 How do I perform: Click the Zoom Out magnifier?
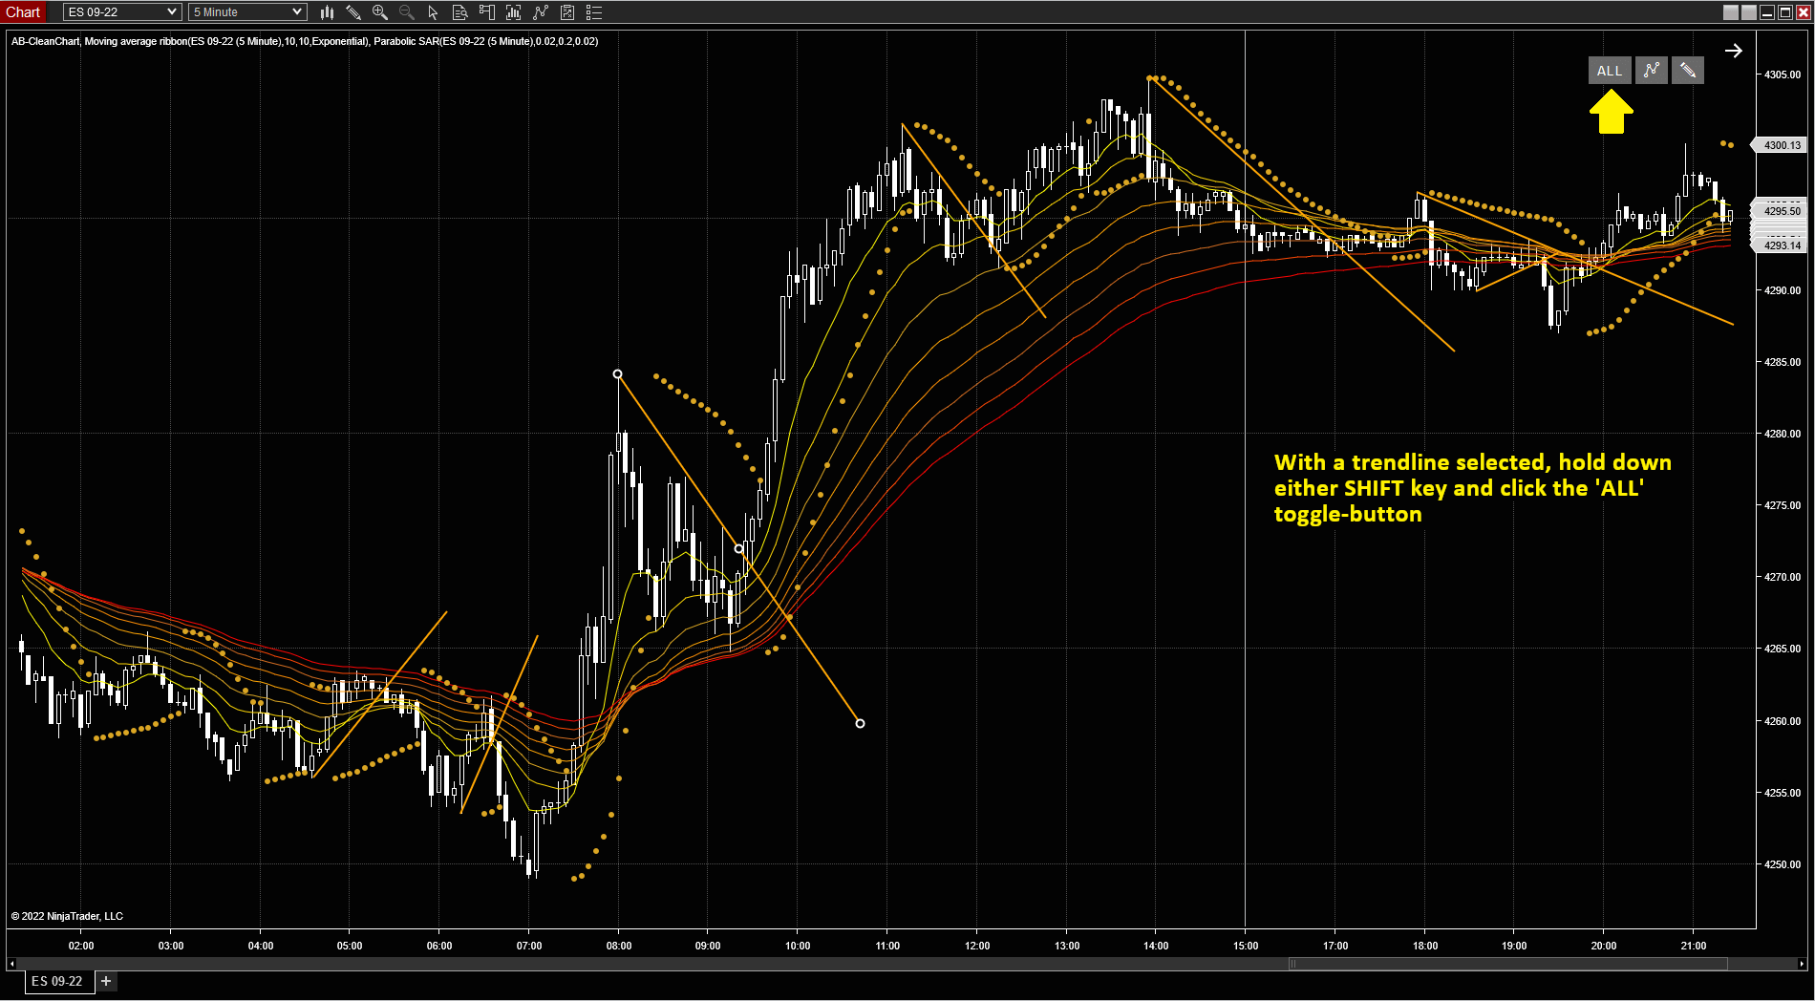coord(407,12)
